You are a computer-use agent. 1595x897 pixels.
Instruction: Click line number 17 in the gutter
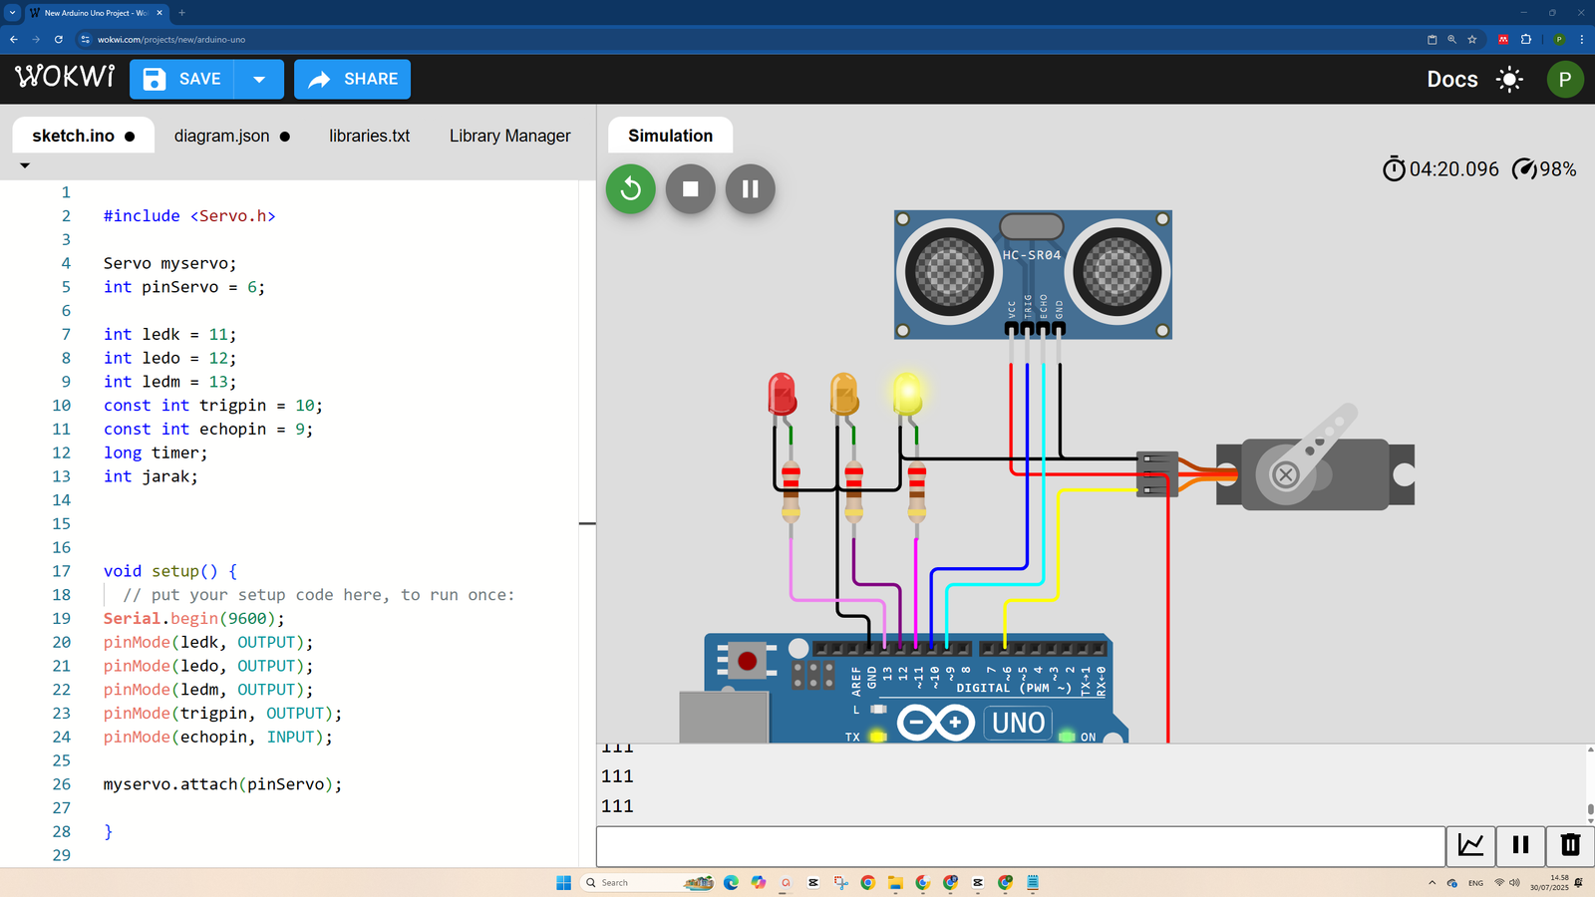click(62, 571)
